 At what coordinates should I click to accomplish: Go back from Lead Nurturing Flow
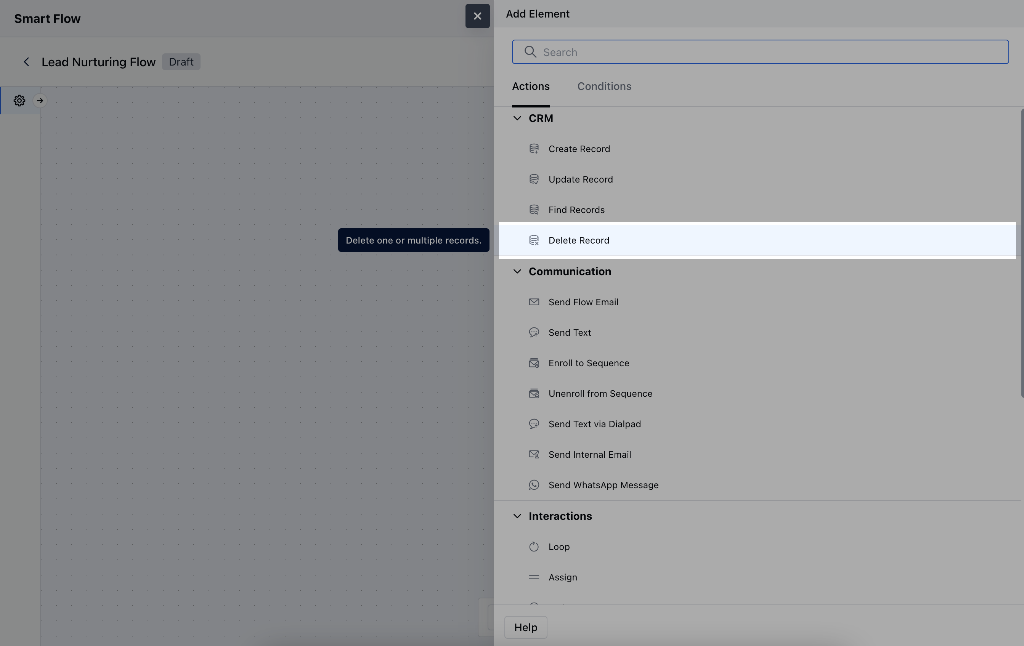26,62
